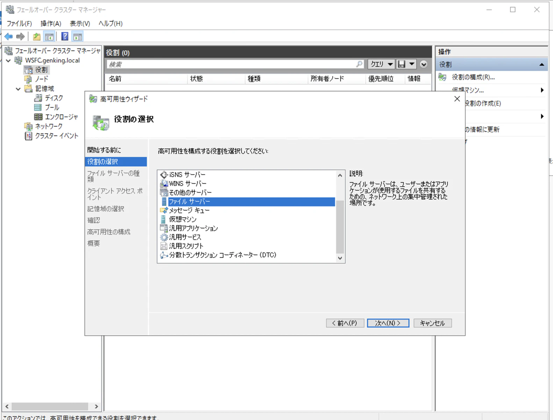Click the Forward arrow toolbar icon
The image size is (553, 420).
pyautogui.click(x=21, y=36)
